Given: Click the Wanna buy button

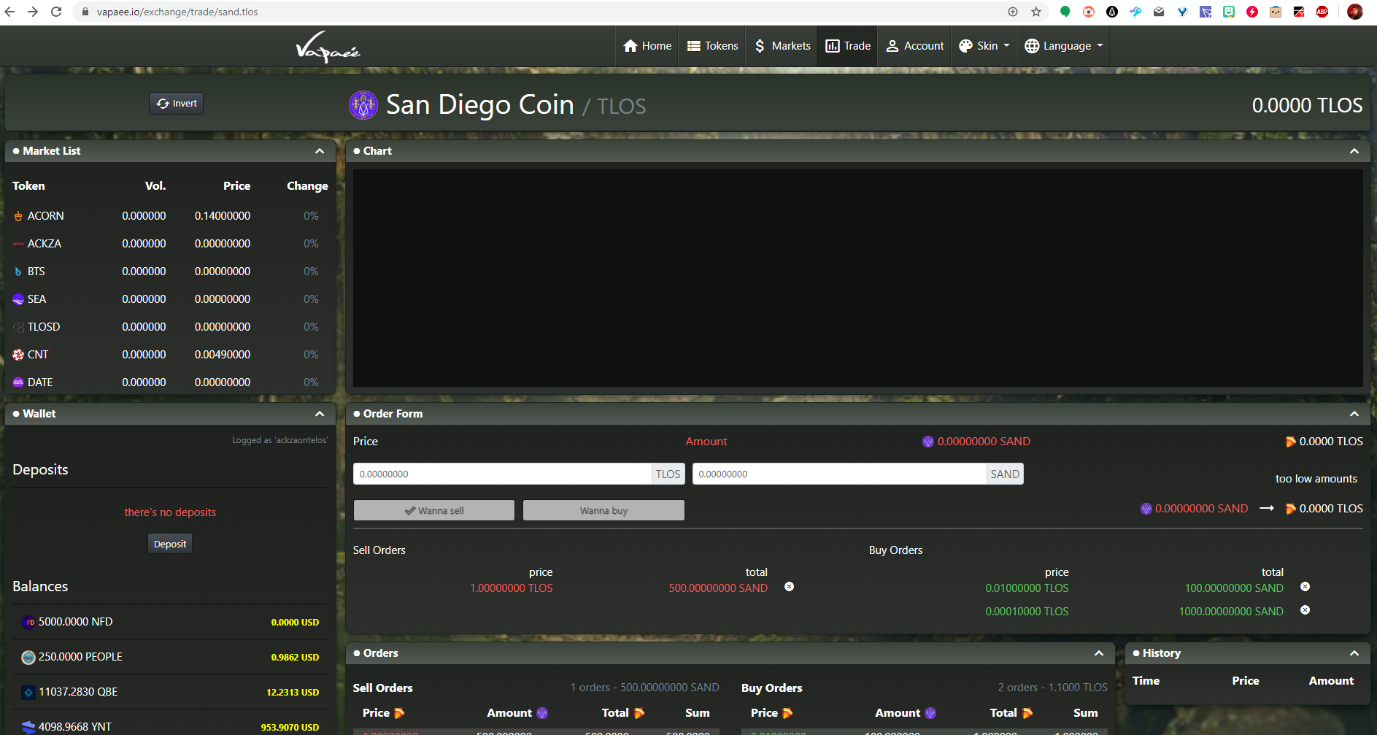Looking at the screenshot, I should tap(603, 510).
